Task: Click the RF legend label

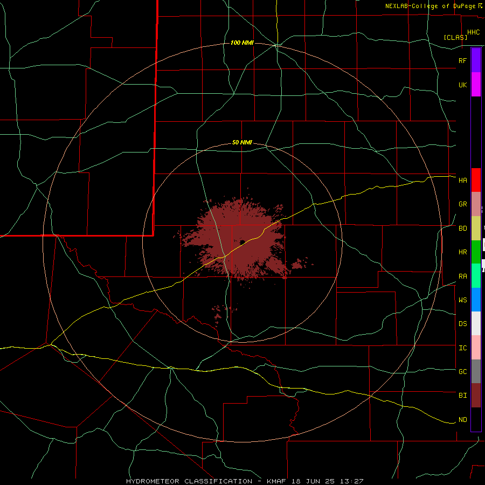Action: click(x=462, y=60)
